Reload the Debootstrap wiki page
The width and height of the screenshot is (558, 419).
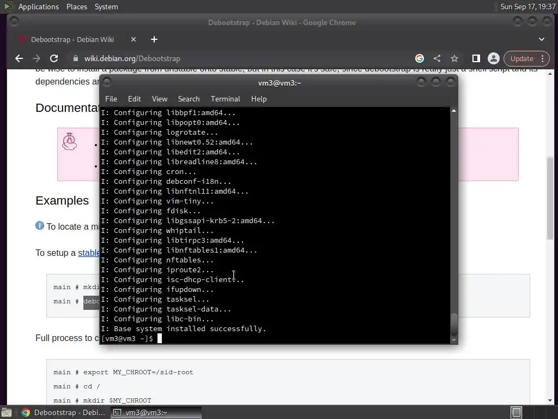point(54,58)
